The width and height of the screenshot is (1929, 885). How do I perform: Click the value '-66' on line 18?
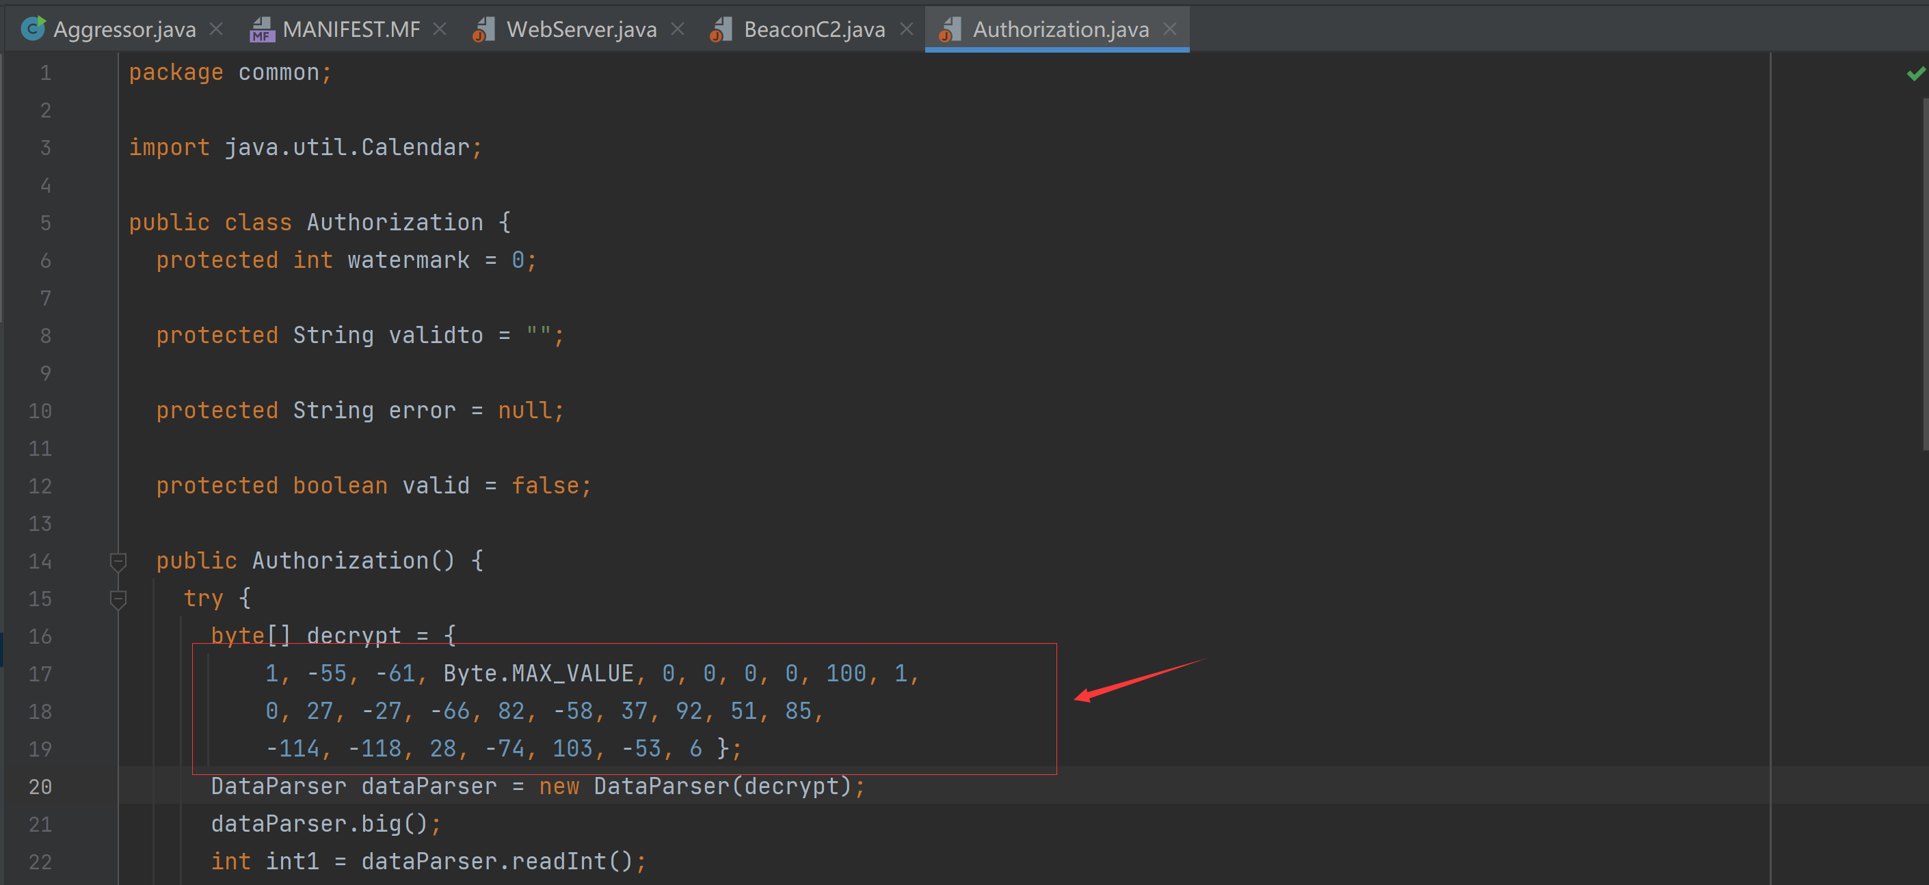[x=450, y=711]
